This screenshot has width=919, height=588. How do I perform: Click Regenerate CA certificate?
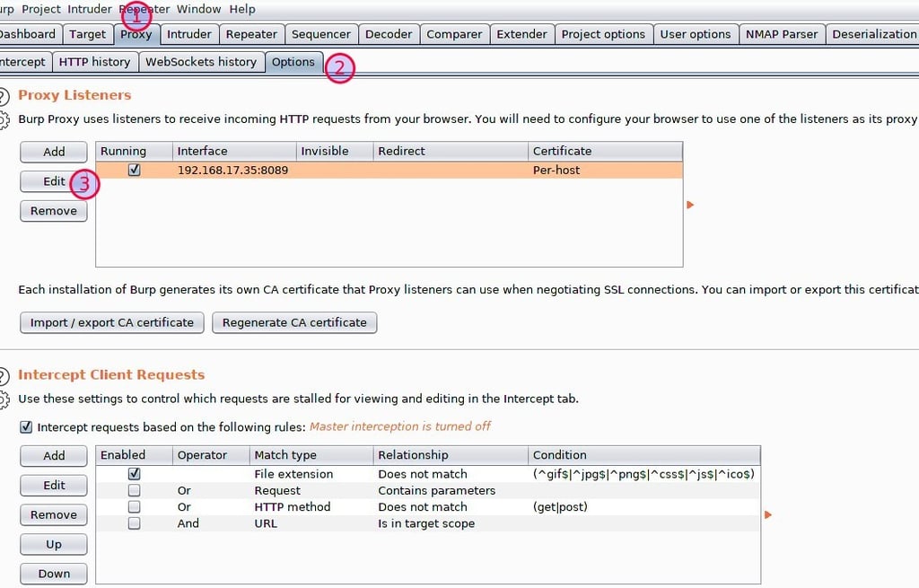tap(294, 322)
